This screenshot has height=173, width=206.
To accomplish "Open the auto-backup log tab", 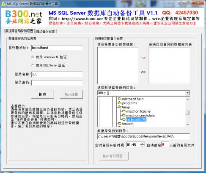I will tap(45, 31).
